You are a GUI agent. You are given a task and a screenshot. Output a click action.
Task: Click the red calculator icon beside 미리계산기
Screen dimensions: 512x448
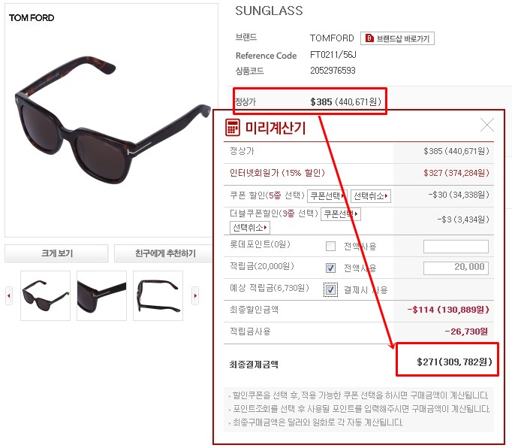pos(233,127)
